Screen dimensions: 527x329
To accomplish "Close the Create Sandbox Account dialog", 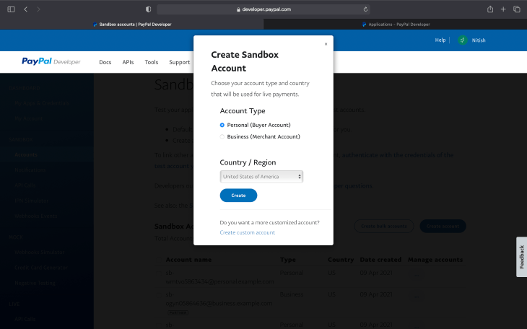I will pos(326,44).
